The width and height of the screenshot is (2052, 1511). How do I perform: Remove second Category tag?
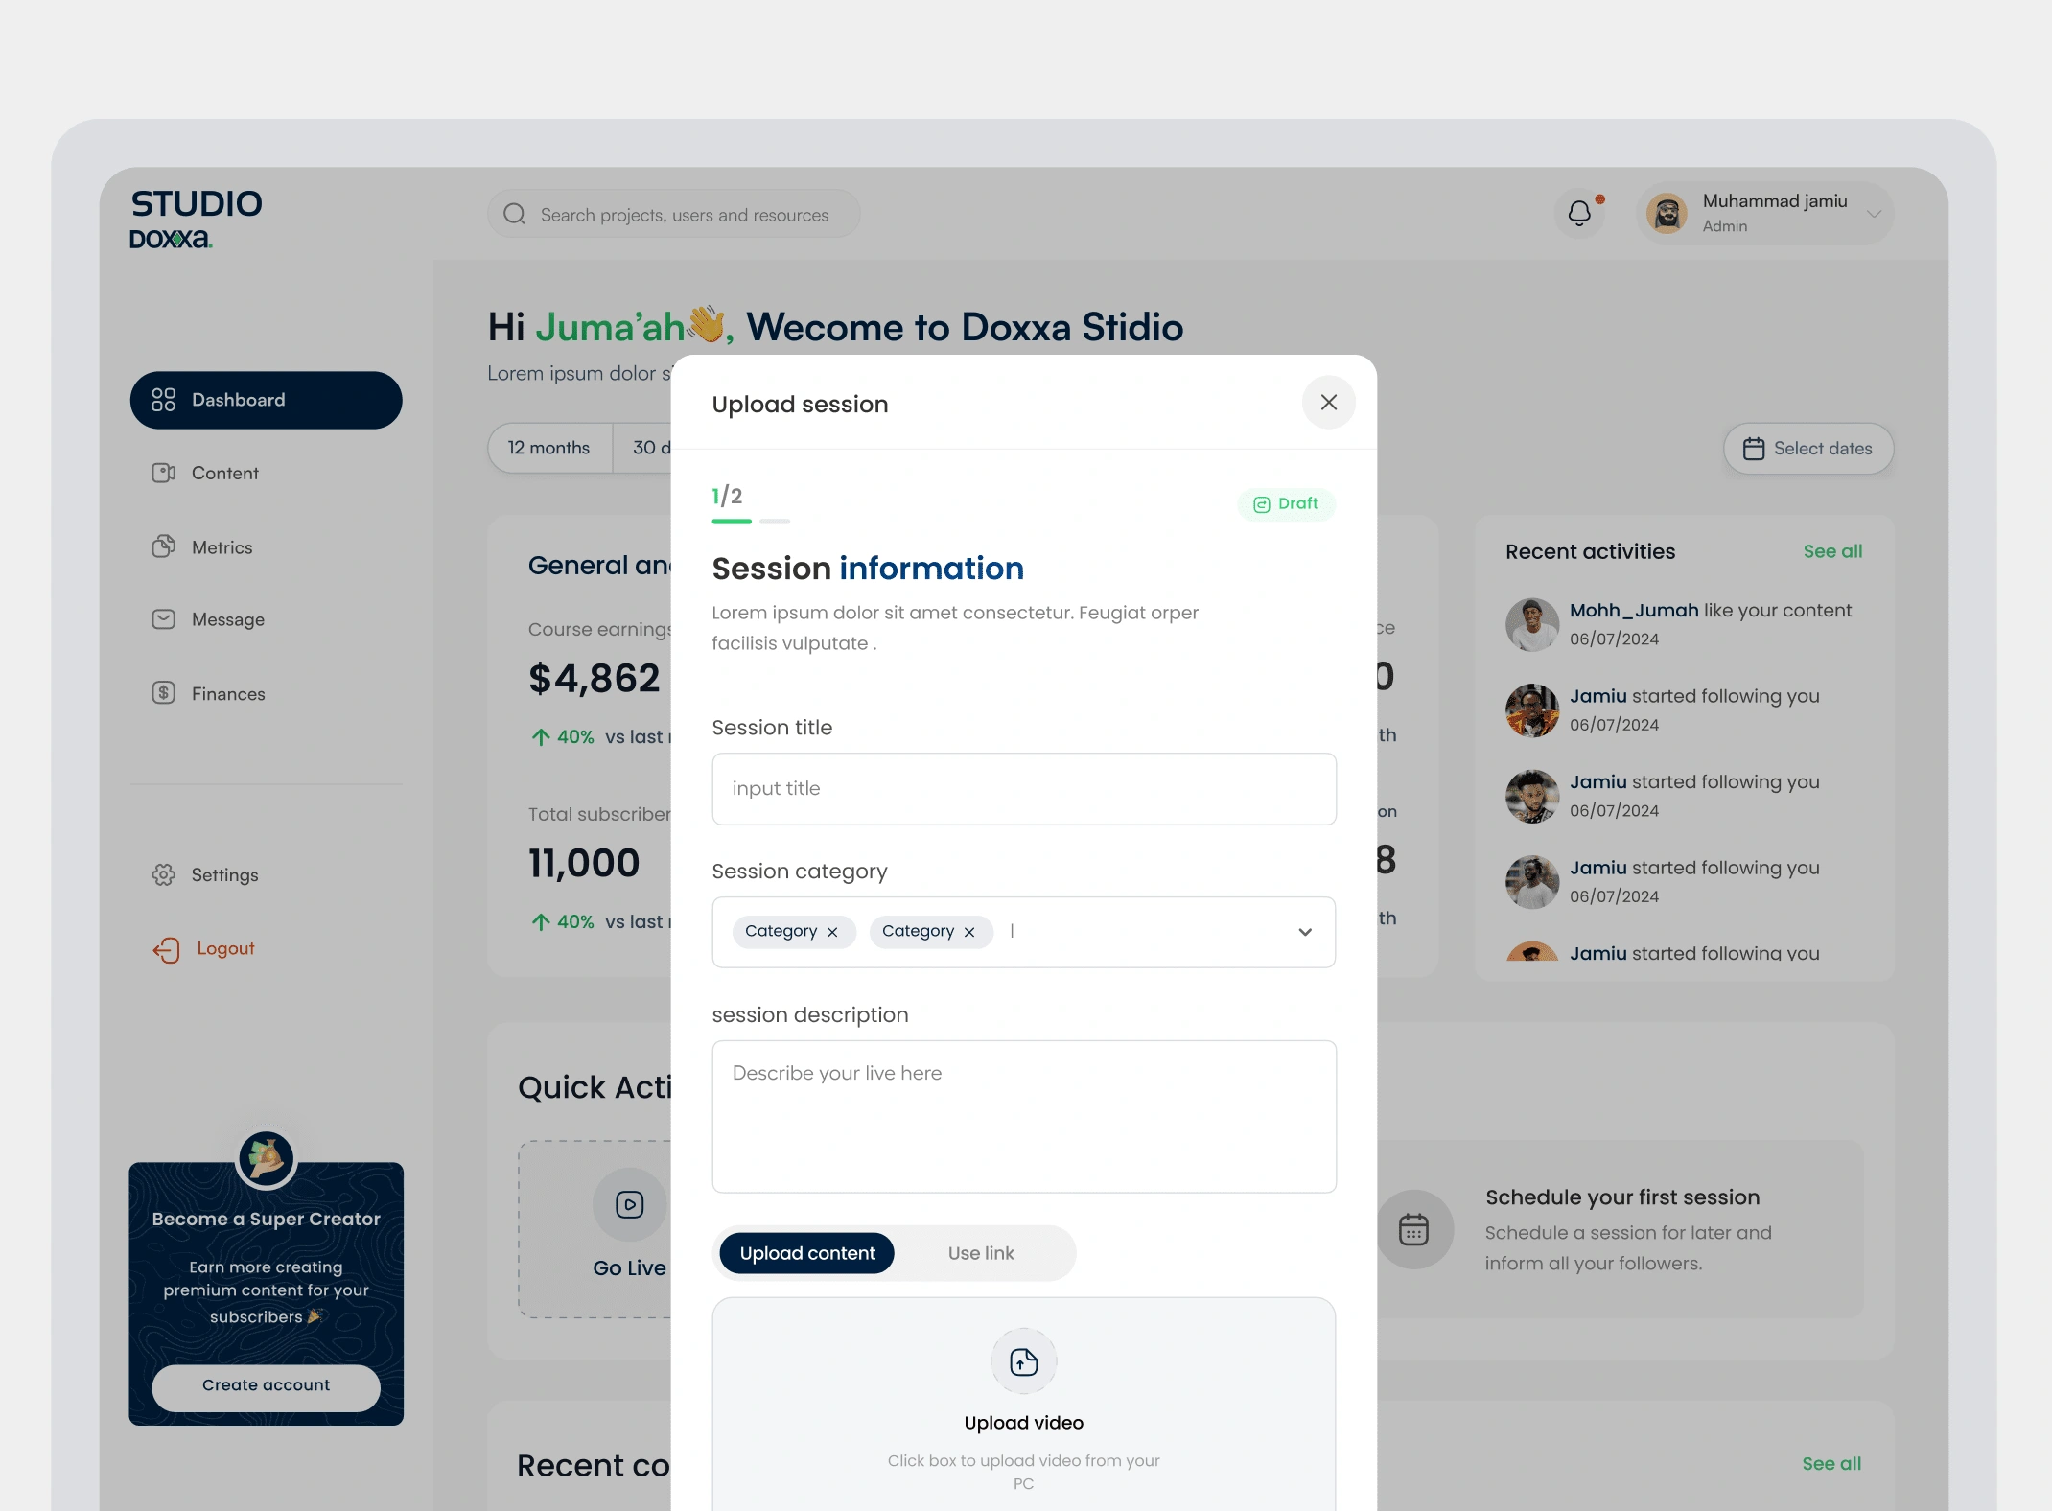coord(968,932)
